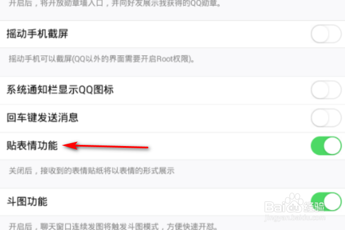
Task: Click the red arrow's pointed head
Action: tap(70, 145)
